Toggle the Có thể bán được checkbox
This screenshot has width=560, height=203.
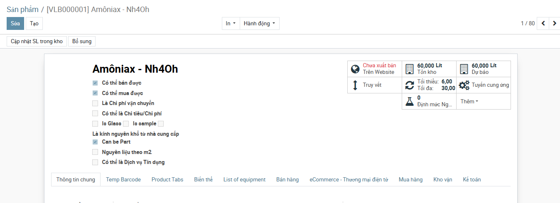click(95, 83)
